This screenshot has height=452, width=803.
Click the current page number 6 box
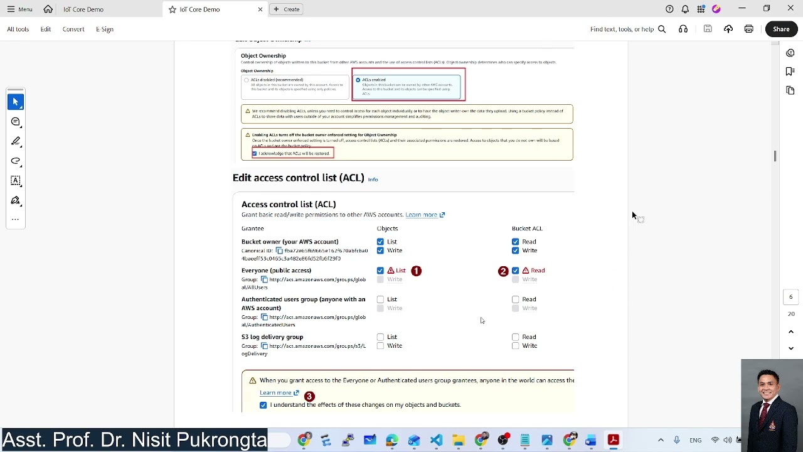[791, 297]
